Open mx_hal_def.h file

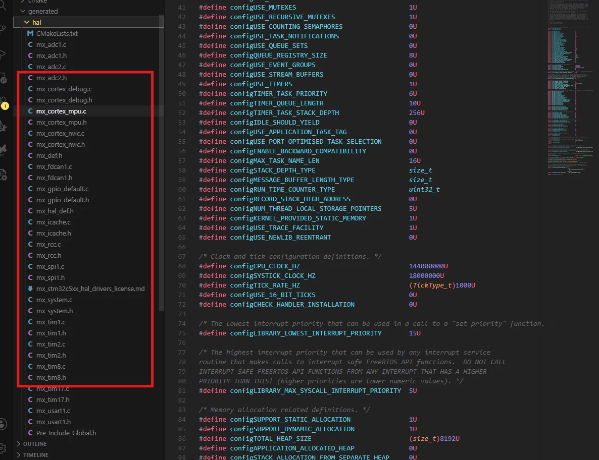55,211
